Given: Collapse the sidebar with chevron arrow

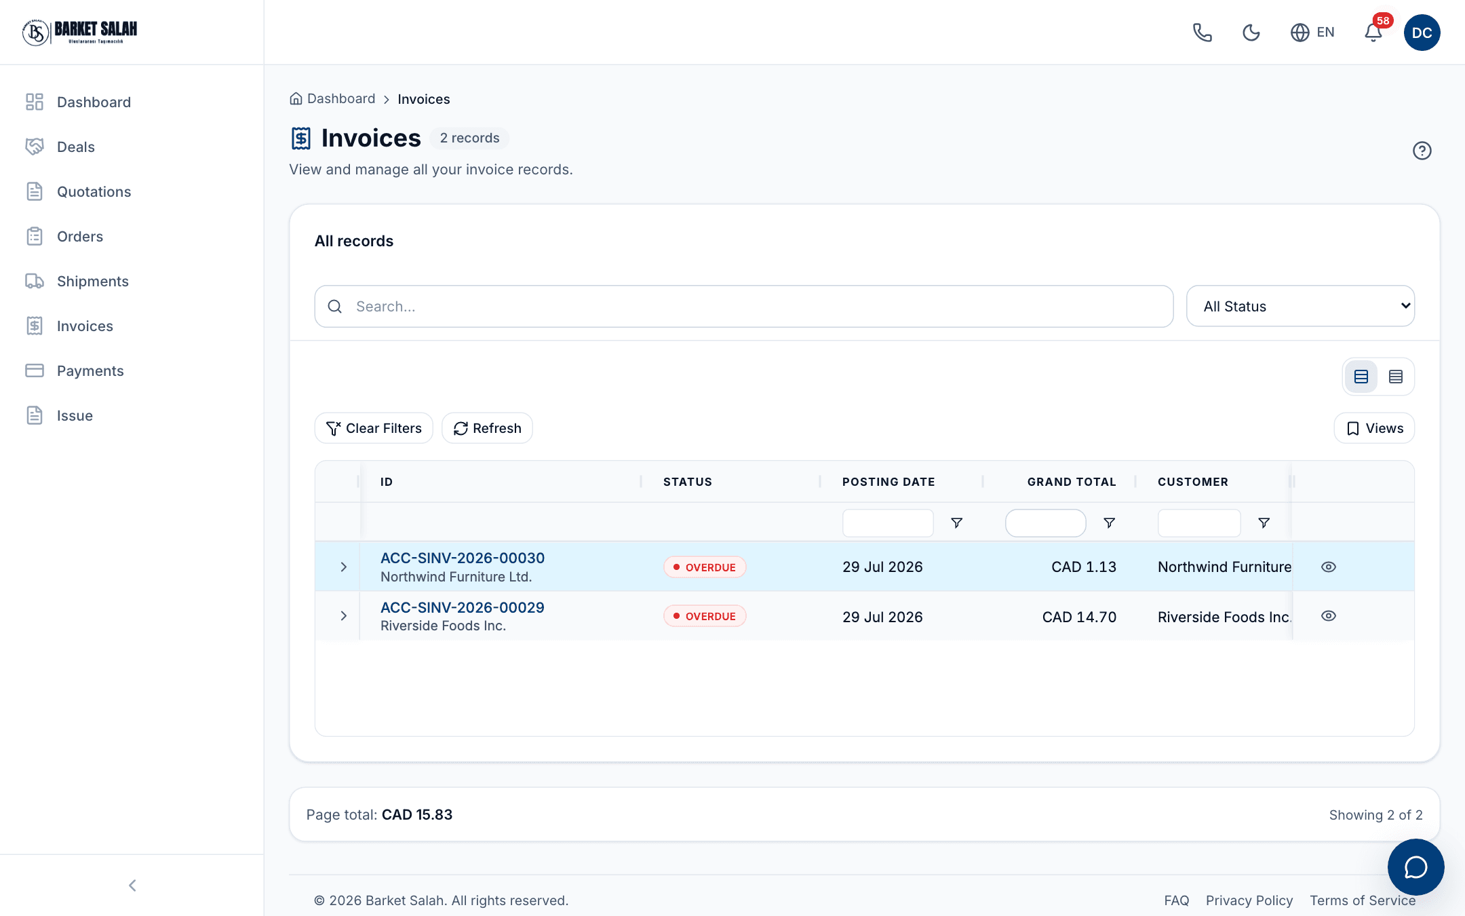Looking at the screenshot, I should [132, 885].
